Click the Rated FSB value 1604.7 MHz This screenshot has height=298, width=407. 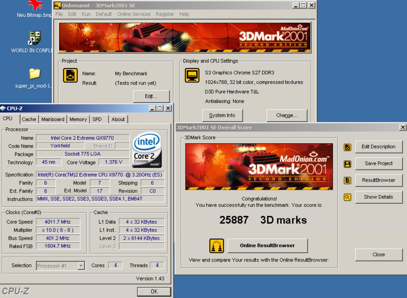(x=58, y=246)
